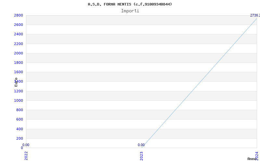This screenshot has width=260, height=162.
Task: Click the 0.00 data label at 2022
Action: coord(26,145)
